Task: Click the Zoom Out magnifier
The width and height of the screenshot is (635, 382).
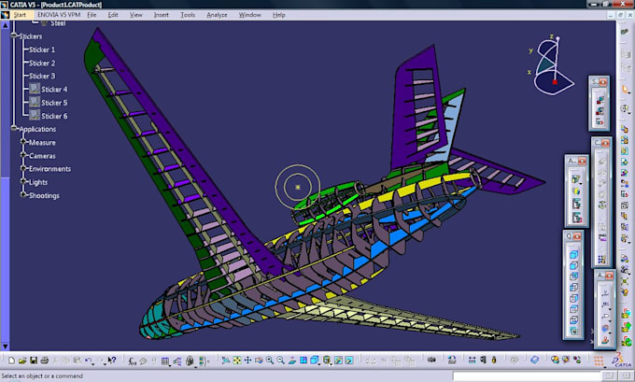Action: click(280, 361)
